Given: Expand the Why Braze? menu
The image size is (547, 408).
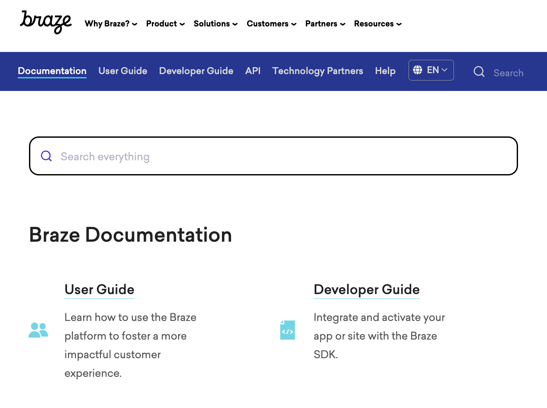Looking at the screenshot, I should coord(111,24).
